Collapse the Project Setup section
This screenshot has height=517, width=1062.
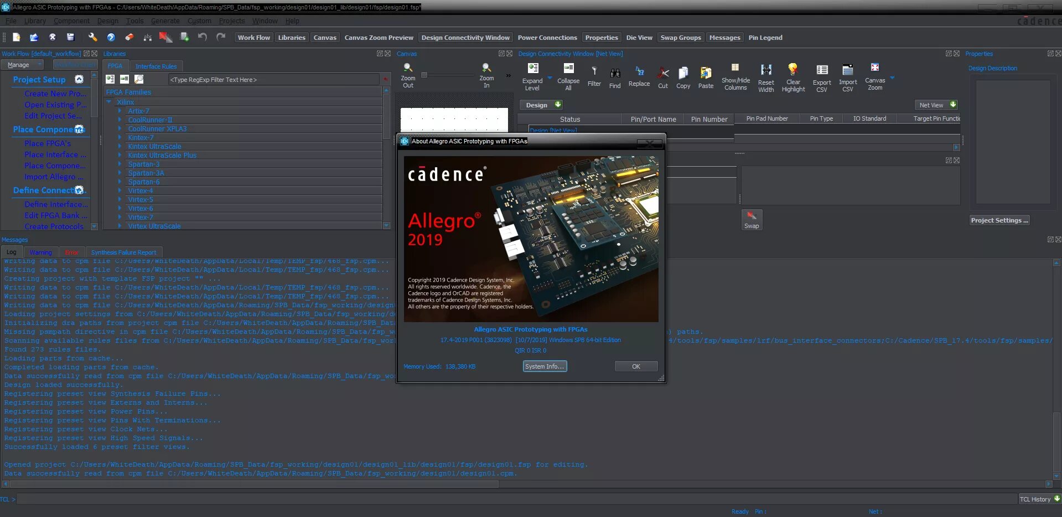[x=79, y=79]
